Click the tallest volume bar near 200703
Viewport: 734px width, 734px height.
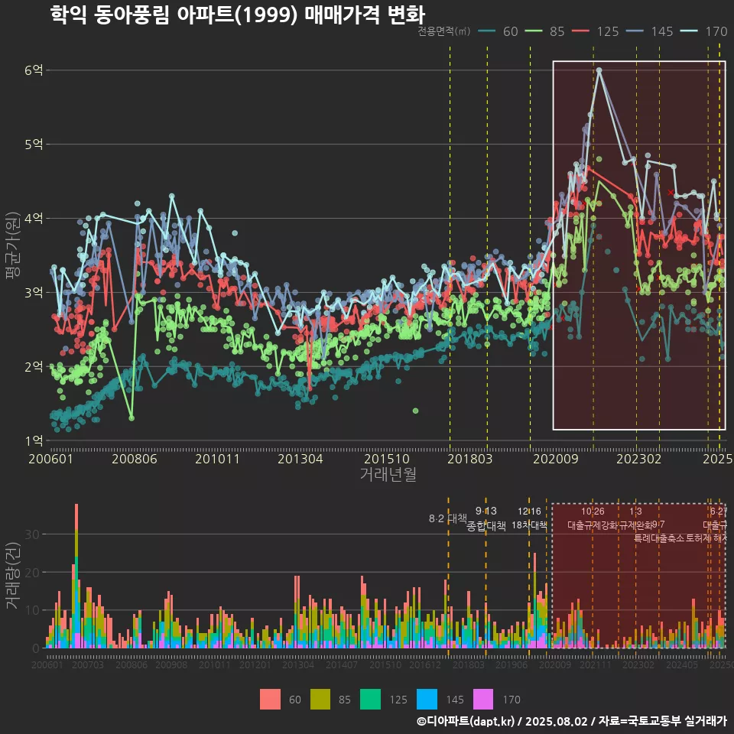point(76,576)
